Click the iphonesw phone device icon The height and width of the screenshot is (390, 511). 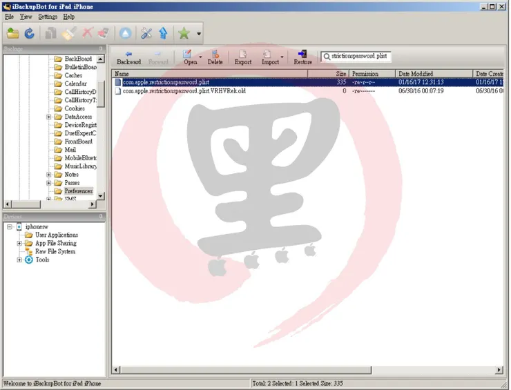coord(19,226)
